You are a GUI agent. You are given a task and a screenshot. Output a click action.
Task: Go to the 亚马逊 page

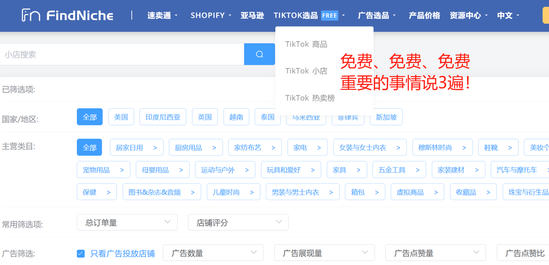252,16
